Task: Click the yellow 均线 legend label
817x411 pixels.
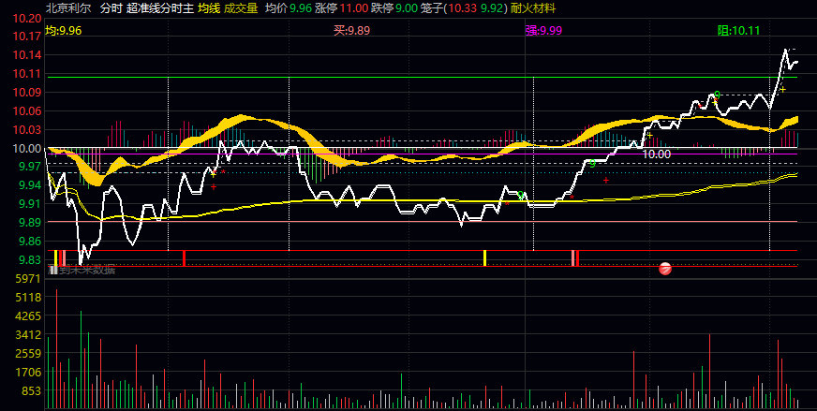Action: (209, 8)
